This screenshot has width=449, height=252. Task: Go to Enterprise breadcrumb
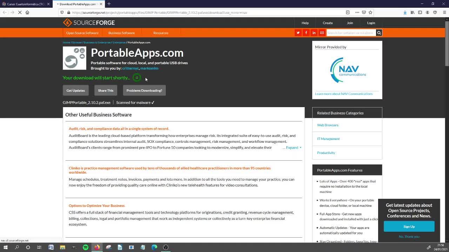pyautogui.click(x=119, y=42)
